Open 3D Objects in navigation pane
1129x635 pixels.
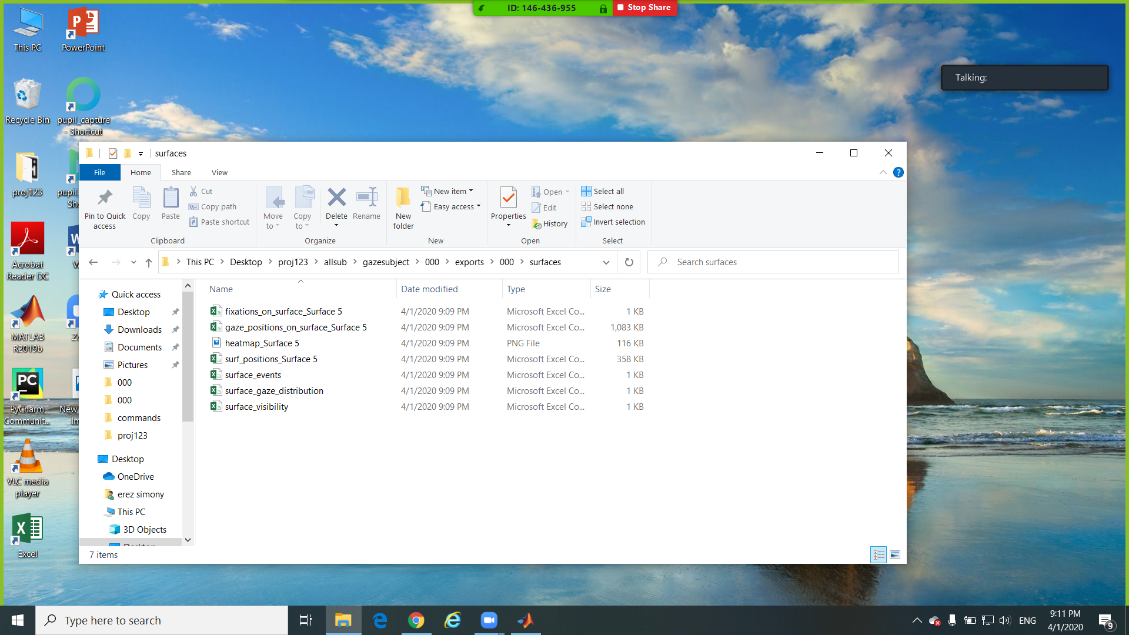145,529
